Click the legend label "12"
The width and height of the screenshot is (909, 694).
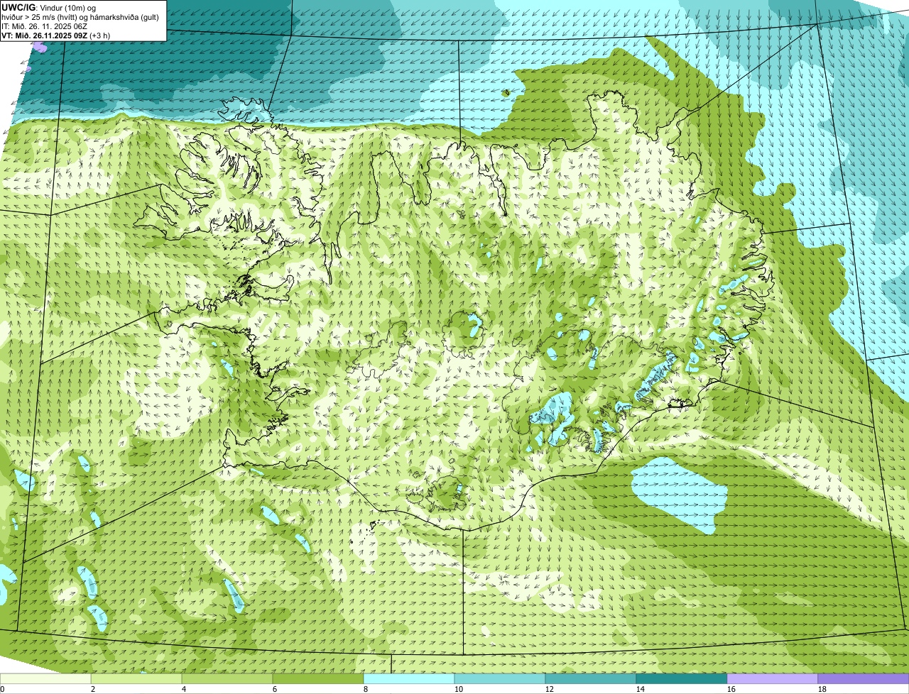point(550,689)
